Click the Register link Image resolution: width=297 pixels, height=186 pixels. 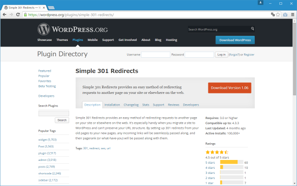coord(249,55)
